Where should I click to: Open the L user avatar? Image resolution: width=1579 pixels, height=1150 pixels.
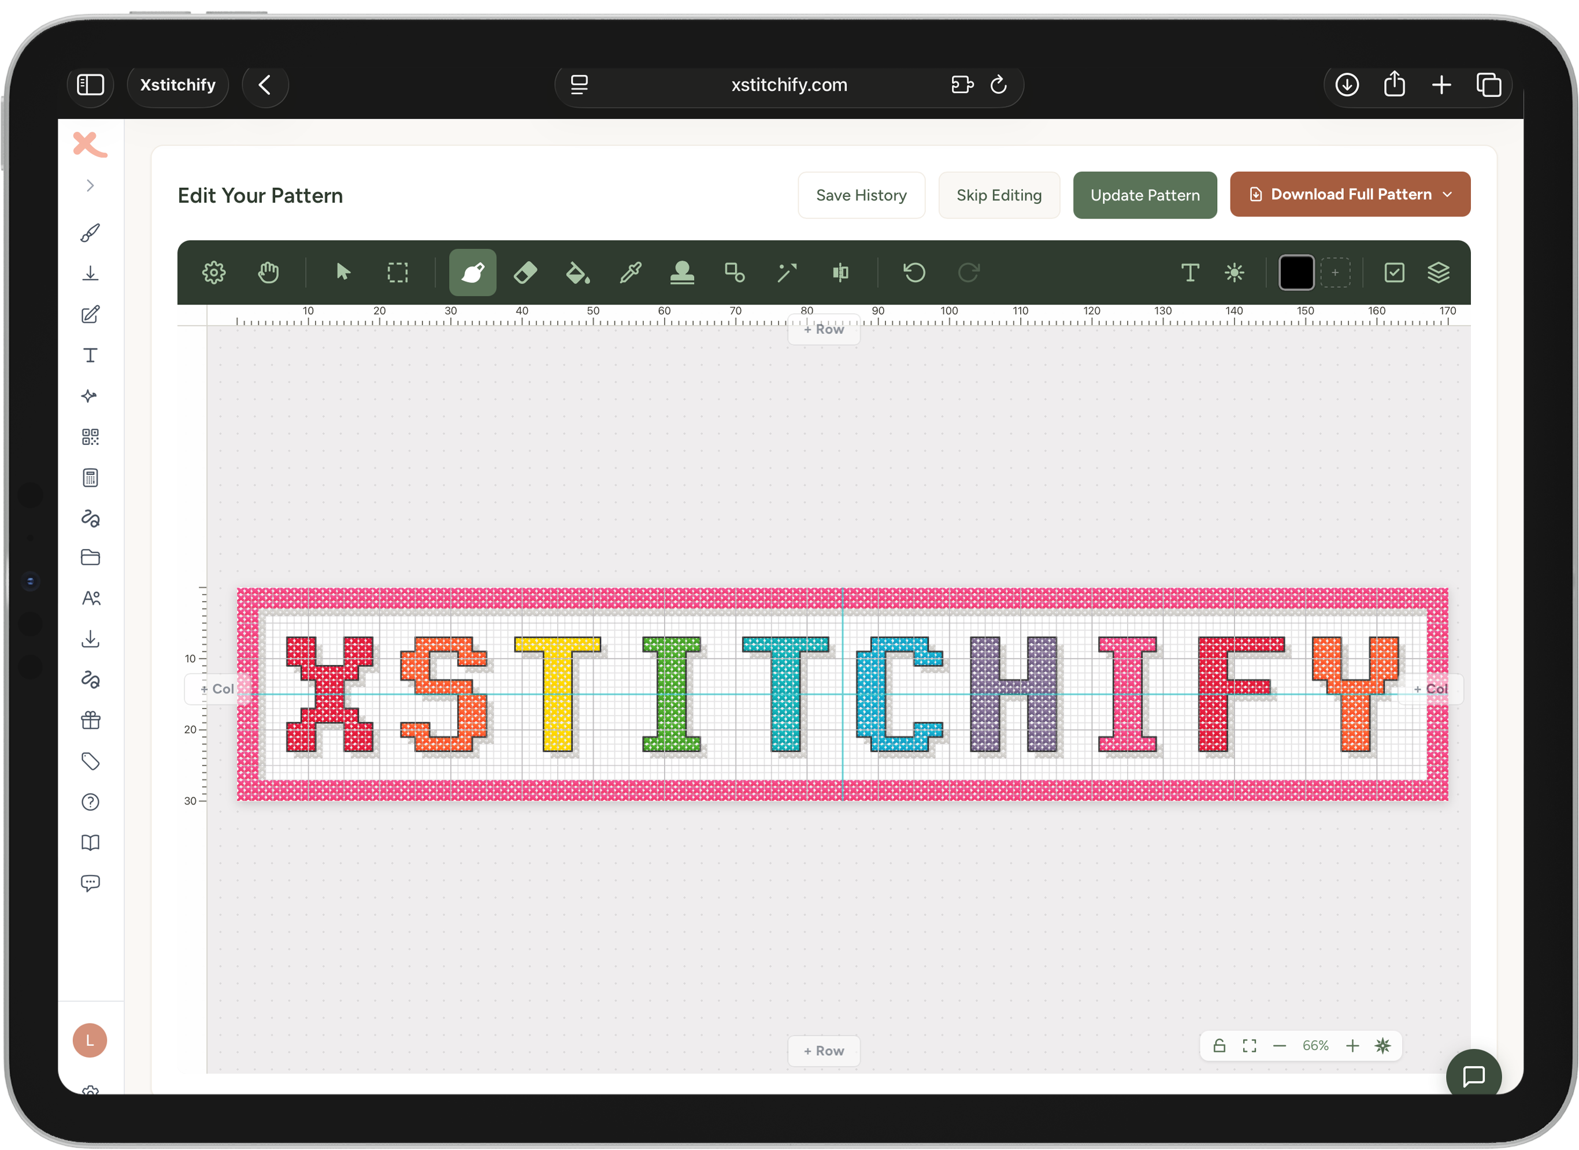tap(90, 1040)
